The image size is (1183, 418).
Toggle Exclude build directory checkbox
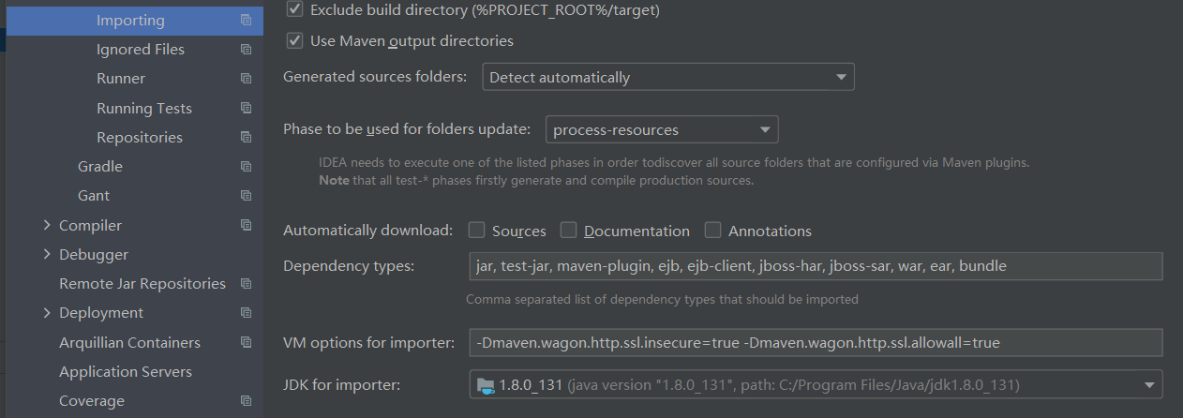pos(295,9)
